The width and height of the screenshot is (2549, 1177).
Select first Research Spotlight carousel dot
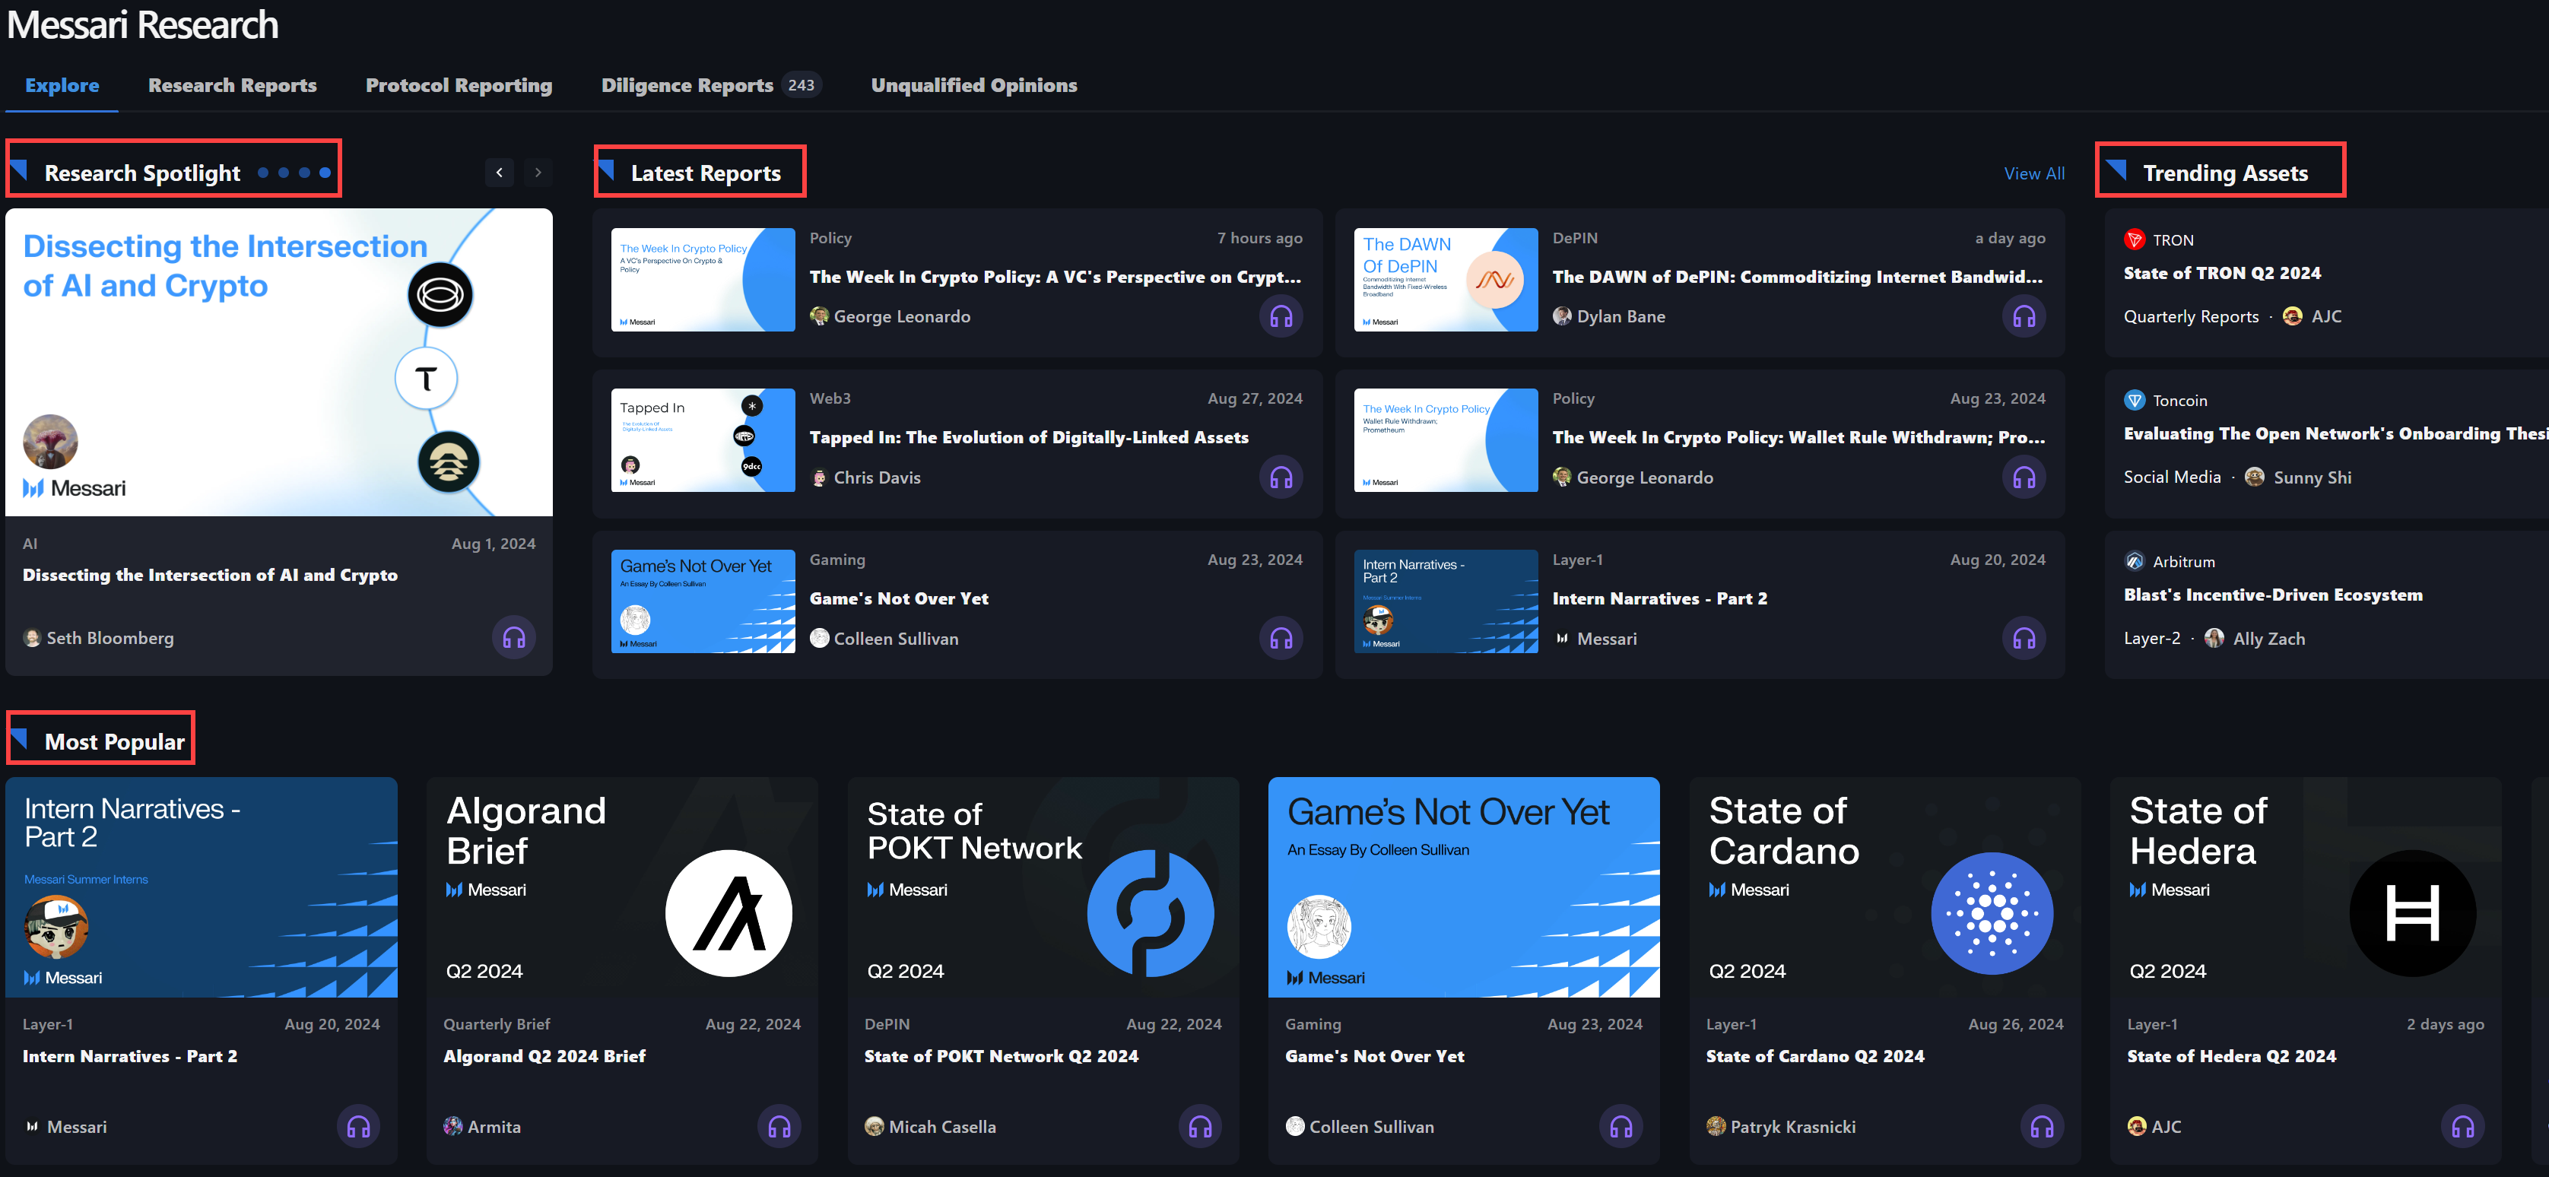263,172
